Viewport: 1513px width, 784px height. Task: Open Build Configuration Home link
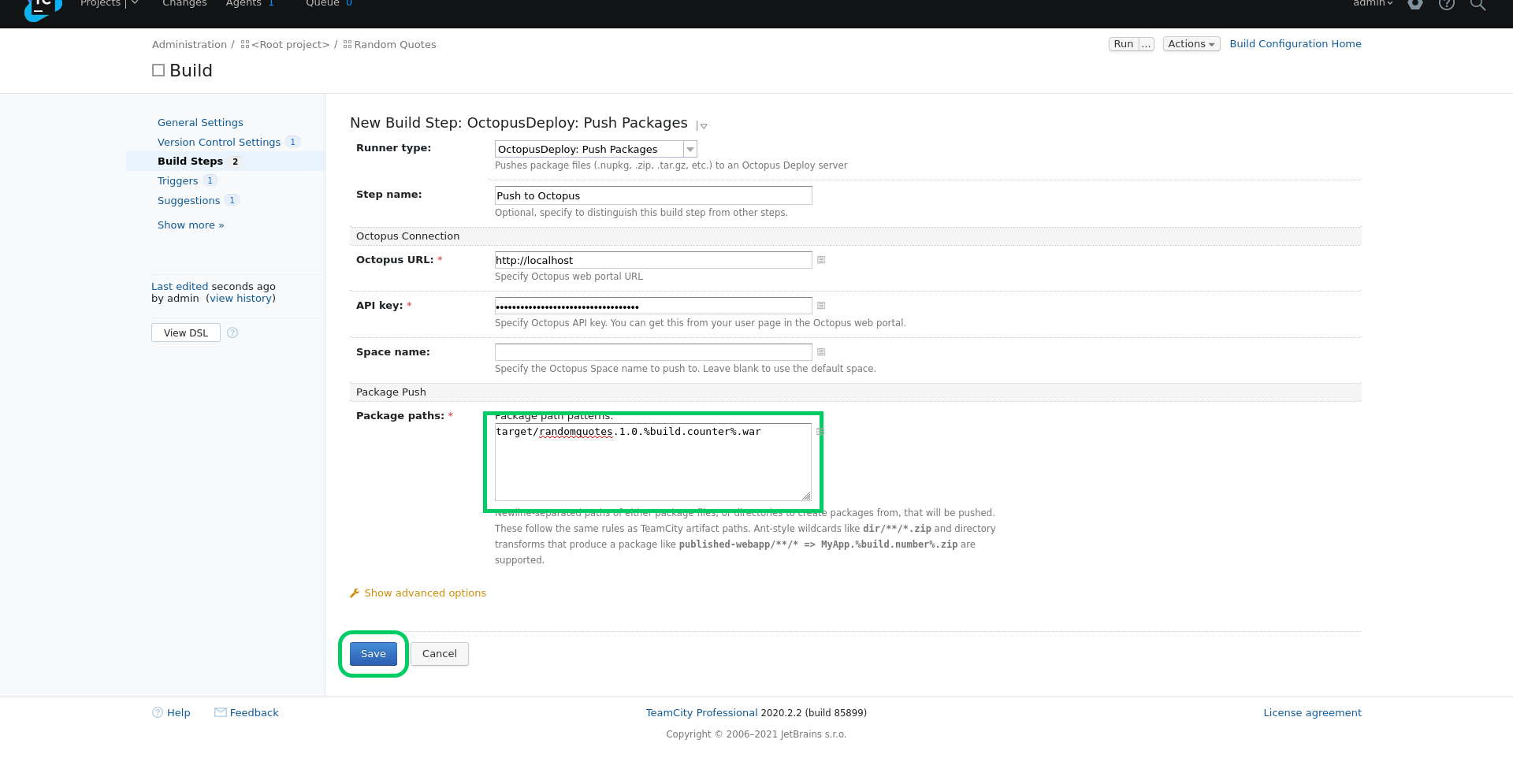[x=1296, y=44]
